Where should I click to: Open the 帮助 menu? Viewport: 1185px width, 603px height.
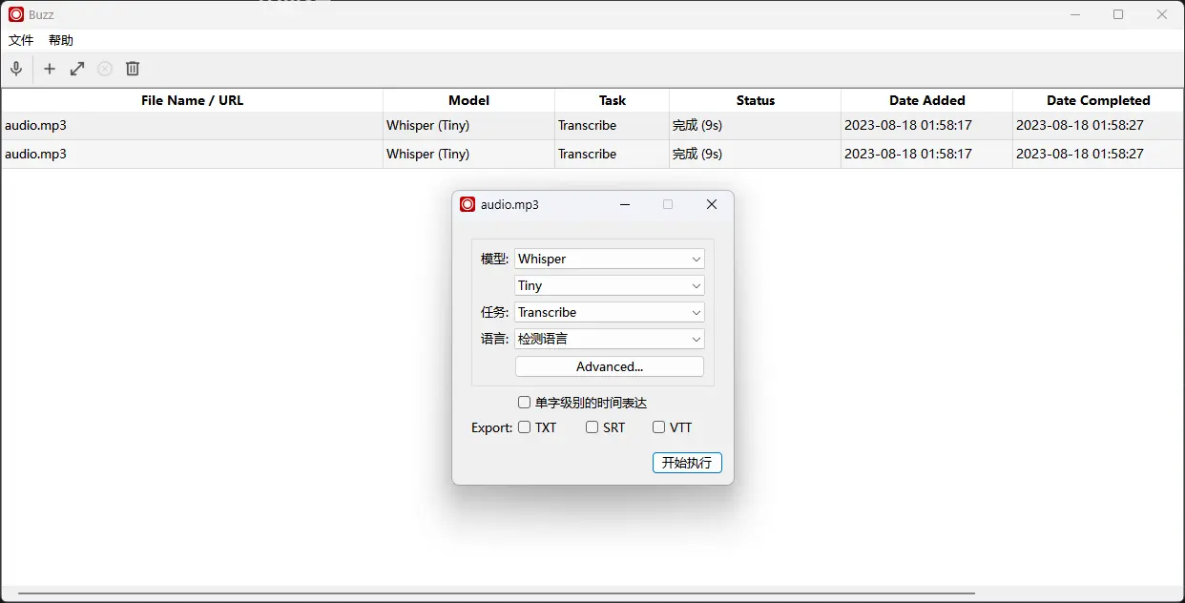[x=61, y=40]
